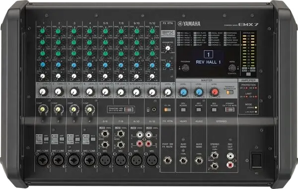Click the red STEREO master LEVEL knob

click(215, 93)
